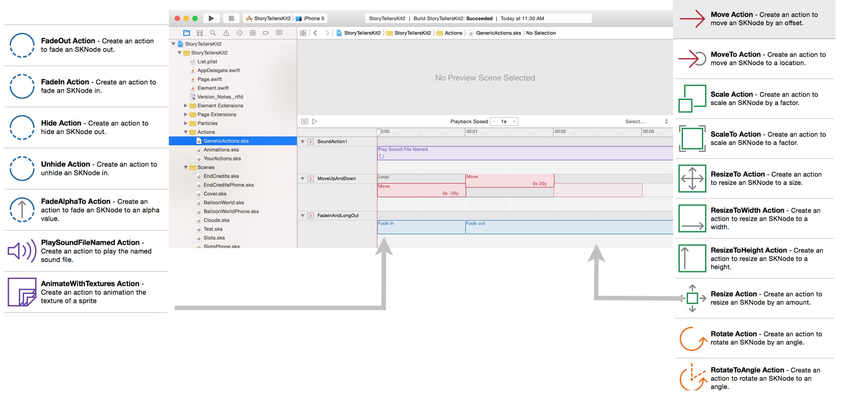Viewport: 842px width, 397px height.
Task: Choose the iPhone 5 device in scheme
Action: point(313,18)
